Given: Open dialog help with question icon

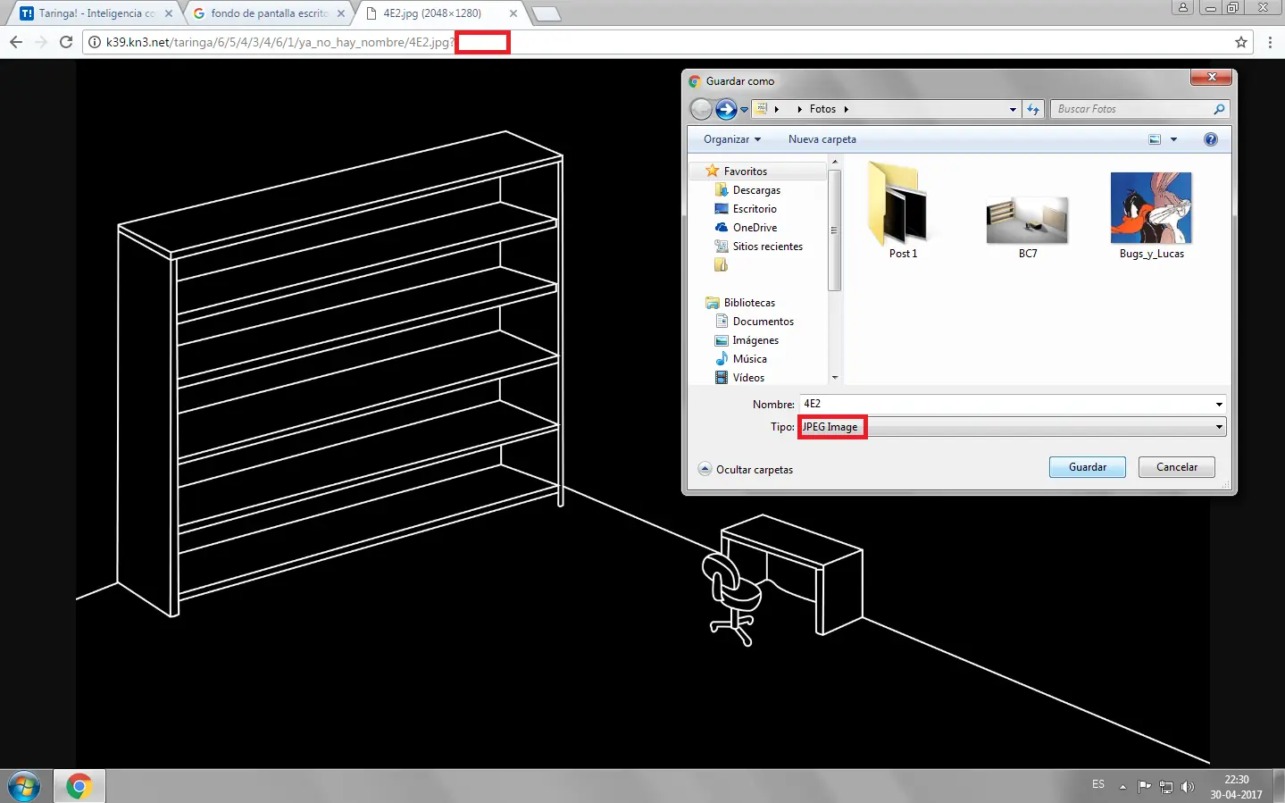Looking at the screenshot, I should pyautogui.click(x=1211, y=139).
